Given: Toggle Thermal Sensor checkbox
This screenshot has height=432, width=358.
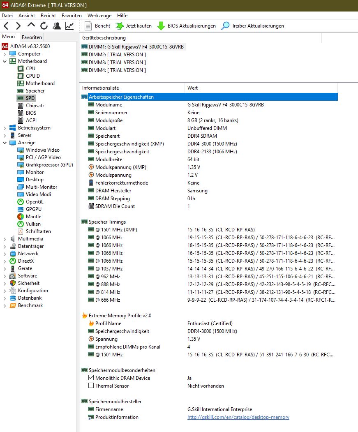Looking at the screenshot, I should coord(91,386).
